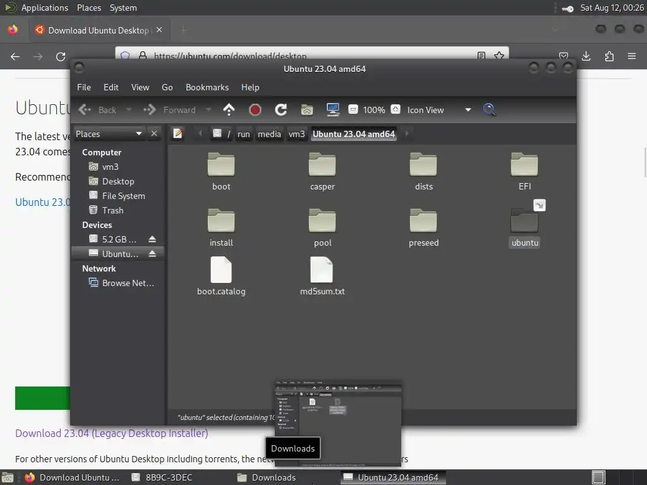
Task: Jump to vm3 in path bar
Action: [x=296, y=134]
